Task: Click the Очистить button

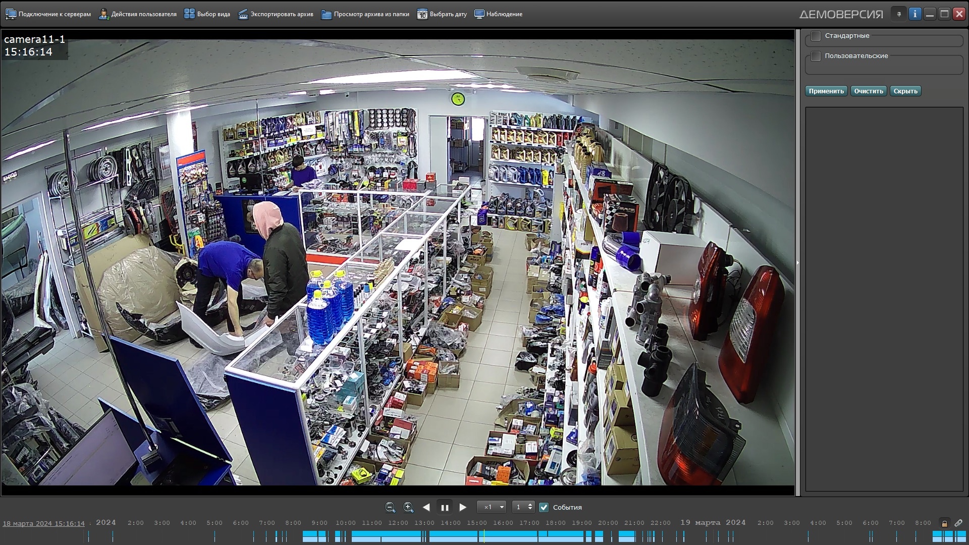Action: click(x=869, y=91)
